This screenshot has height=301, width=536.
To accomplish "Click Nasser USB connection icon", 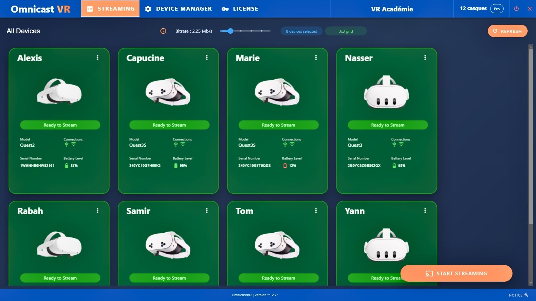I will click(x=394, y=144).
